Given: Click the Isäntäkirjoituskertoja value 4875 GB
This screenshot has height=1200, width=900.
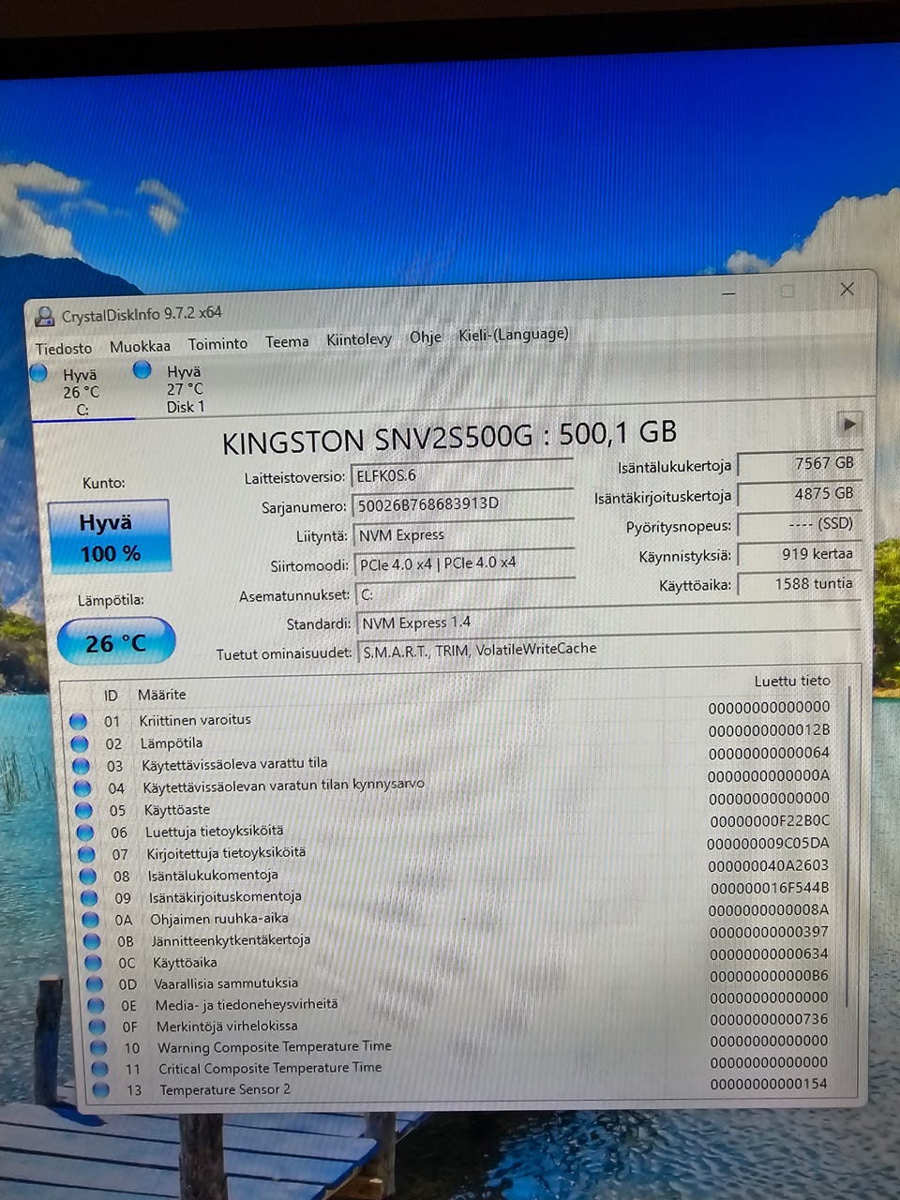Looking at the screenshot, I should click(x=800, y=494).
